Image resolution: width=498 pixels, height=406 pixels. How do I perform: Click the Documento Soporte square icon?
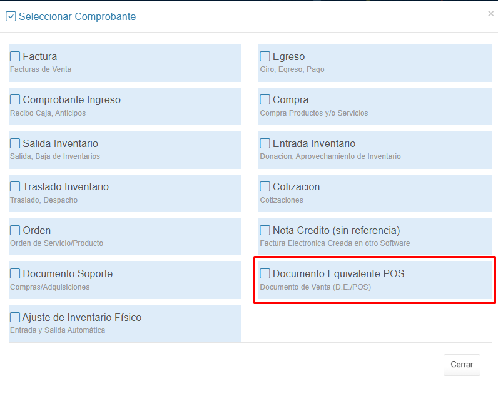(15, 273)
